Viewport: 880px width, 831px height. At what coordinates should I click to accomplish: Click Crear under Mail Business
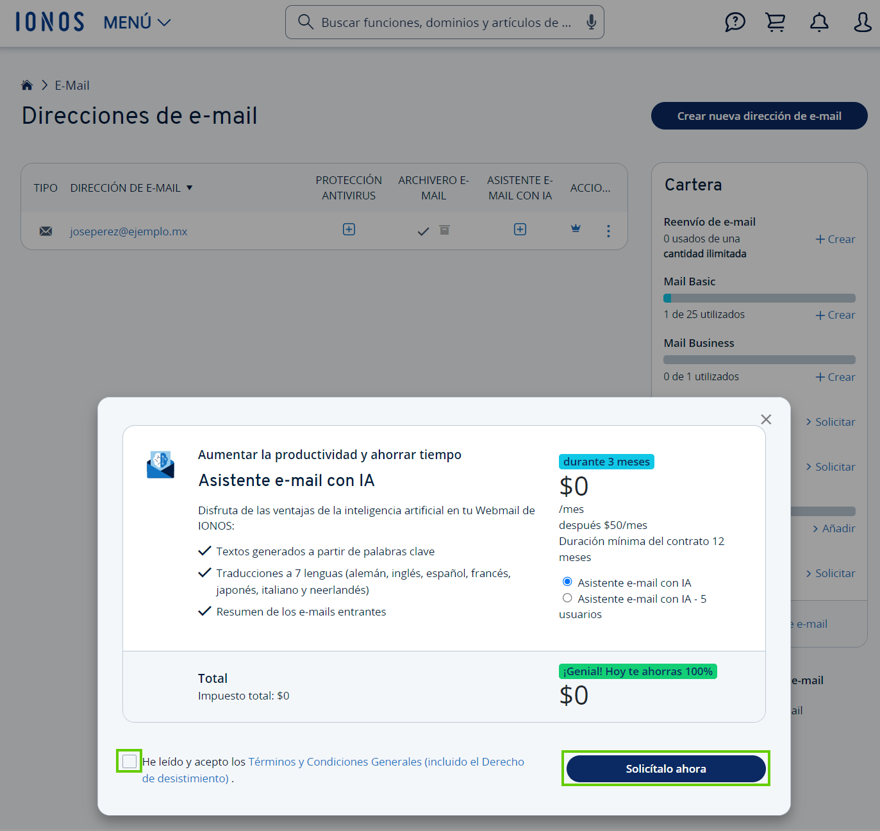[x=835, y=377]
